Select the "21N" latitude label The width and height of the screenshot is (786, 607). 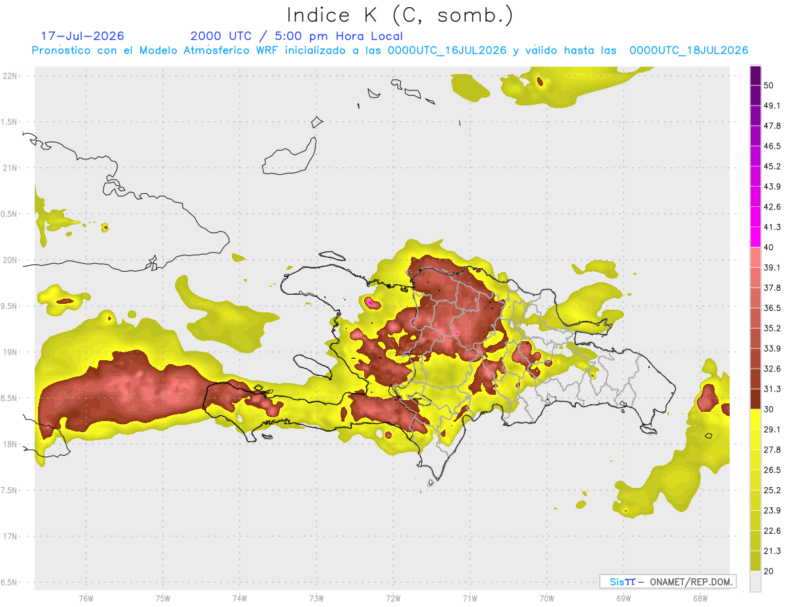click(10, 168)
